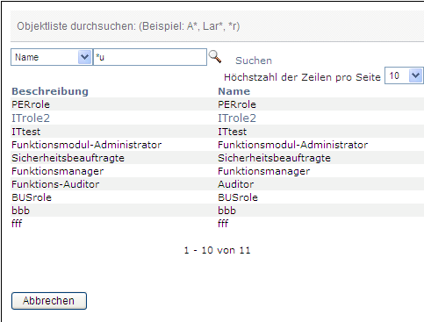Image resolution: width=424 pixels, height=322 pixels.
Task: Click the Abbrechen button
Action: (x=49, y=301)
